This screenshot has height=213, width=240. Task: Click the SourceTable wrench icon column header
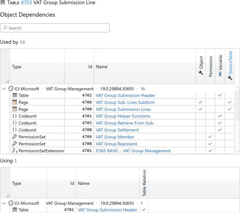click(230, 78)
